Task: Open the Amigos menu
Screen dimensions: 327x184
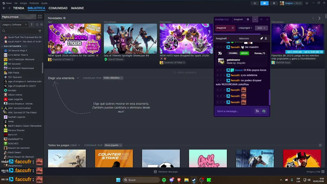Action: (24, 3)
